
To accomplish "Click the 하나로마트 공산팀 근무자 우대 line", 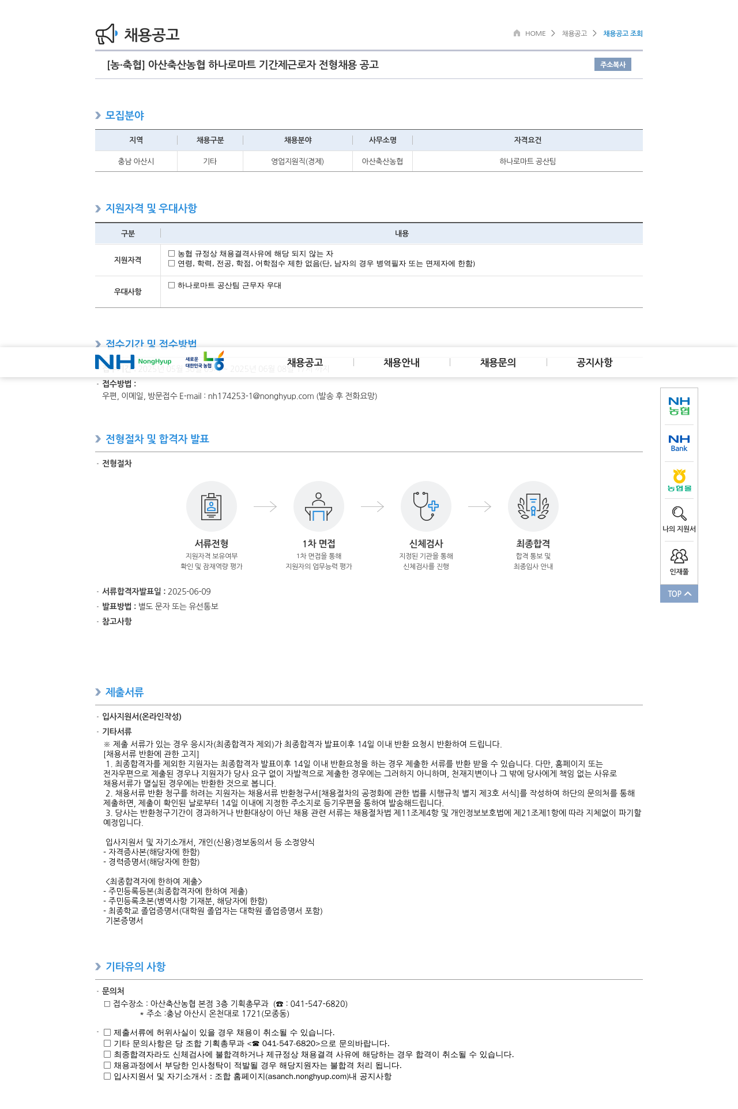I will [x=225, y=285].
